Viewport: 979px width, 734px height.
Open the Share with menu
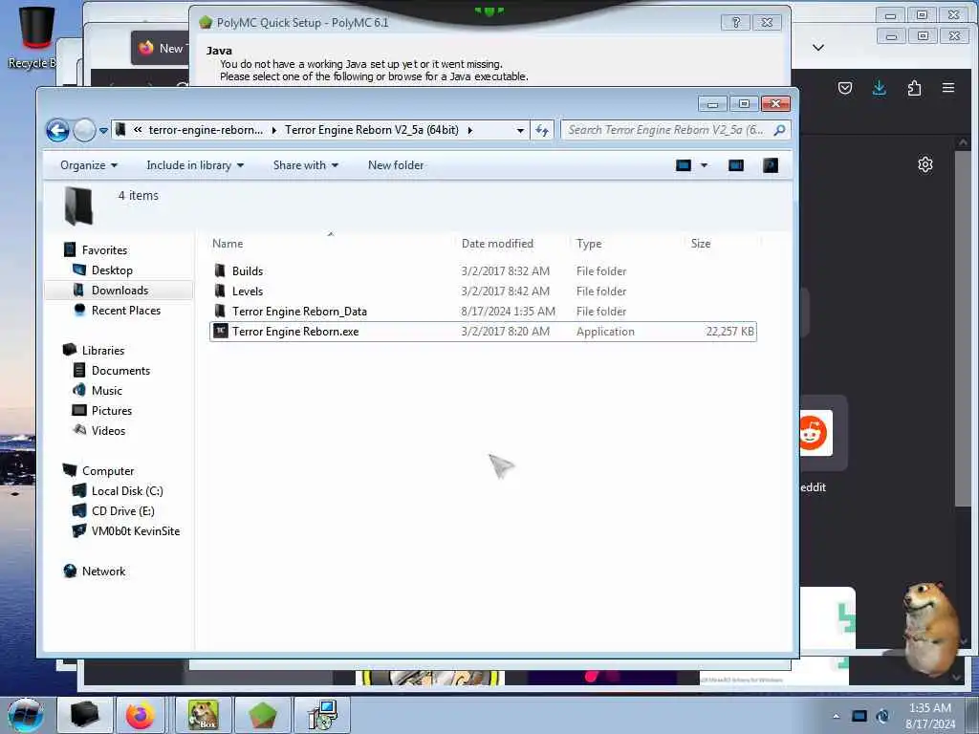pyautogui.click(x=305, y=165)
